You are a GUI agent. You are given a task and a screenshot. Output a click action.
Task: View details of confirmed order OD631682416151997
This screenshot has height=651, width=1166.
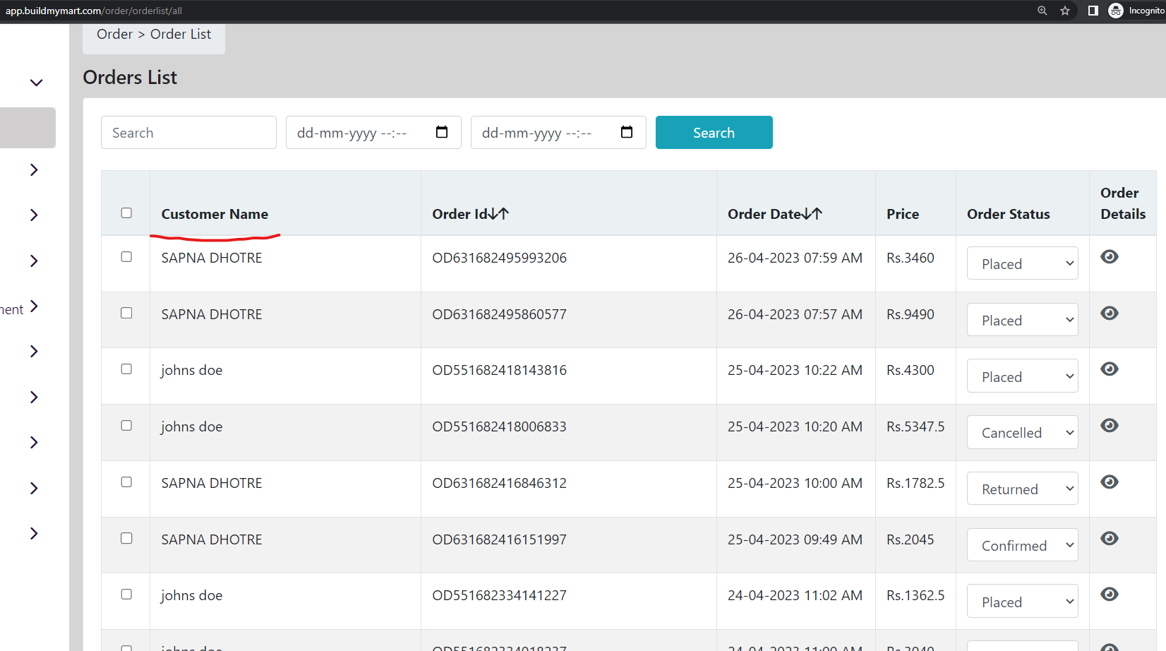pos(1110,538)
